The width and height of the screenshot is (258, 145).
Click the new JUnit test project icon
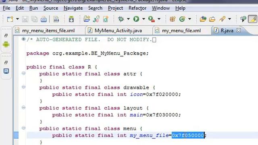click(96, 19)
